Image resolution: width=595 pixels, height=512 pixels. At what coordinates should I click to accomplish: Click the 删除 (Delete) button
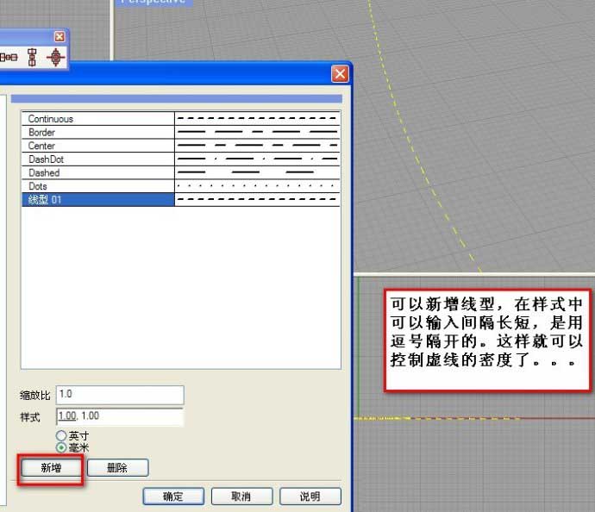(117, 468)
